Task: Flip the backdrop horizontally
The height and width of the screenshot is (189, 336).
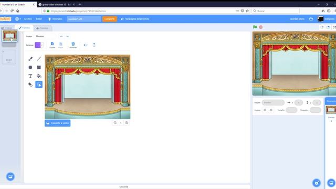Action: pyautogui.click(x=86, y=45)
